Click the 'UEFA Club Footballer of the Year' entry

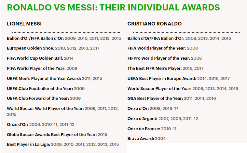click(40, 88)
